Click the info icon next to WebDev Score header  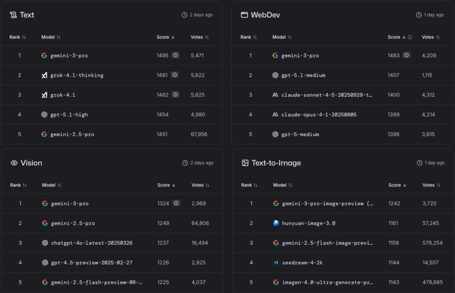point(410,37)
